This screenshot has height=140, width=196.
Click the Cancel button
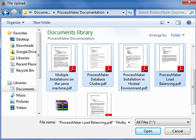(178, 131)
